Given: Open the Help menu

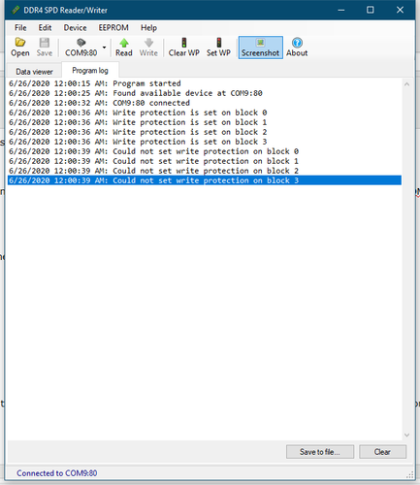Looking at the screenshot, I should 148,28.
